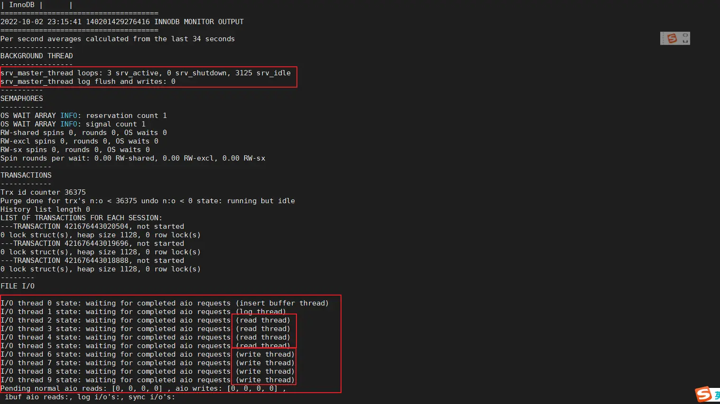The height and width of the screenshot is (404, 720).
Task: Click the 'TRANSACTION 421676443020504, not started' line
Action: point(92,226)
